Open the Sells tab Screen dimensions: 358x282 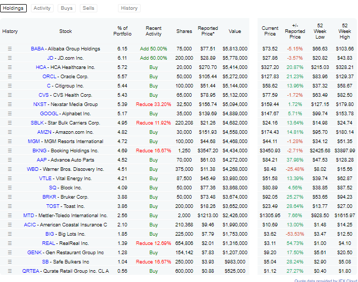point(89,8)
